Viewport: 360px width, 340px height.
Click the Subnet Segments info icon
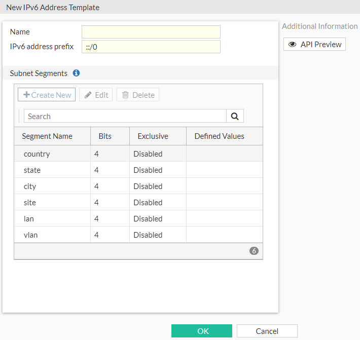[76, 73]
